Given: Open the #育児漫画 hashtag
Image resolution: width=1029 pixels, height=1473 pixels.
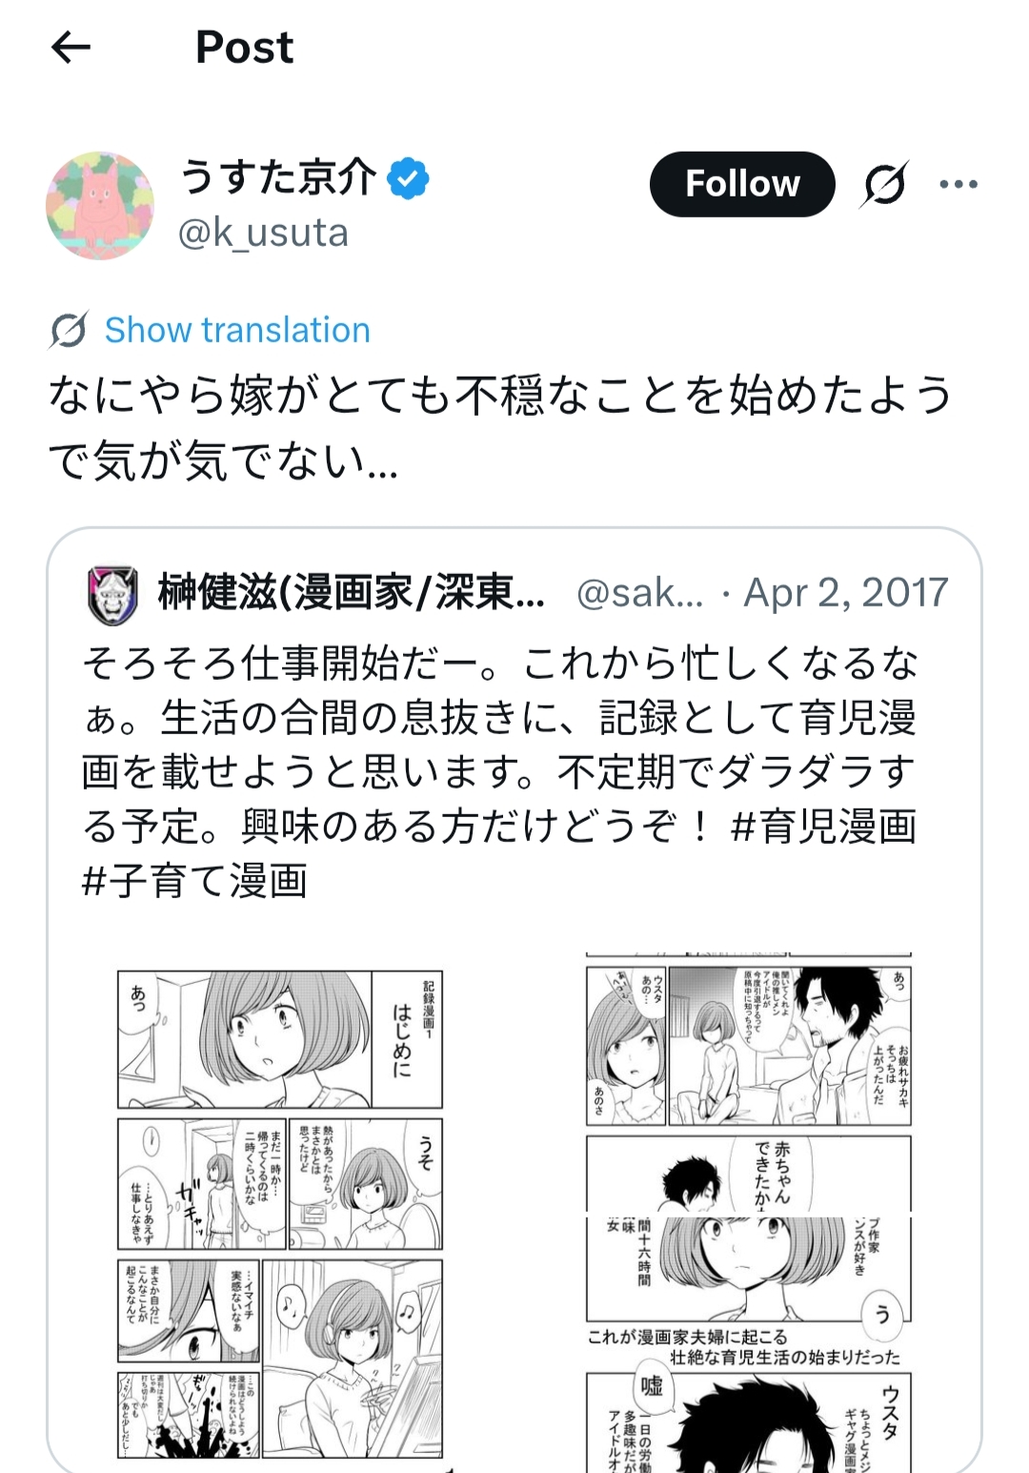Looking at the screenshot, I should click(x=823, y=826).
